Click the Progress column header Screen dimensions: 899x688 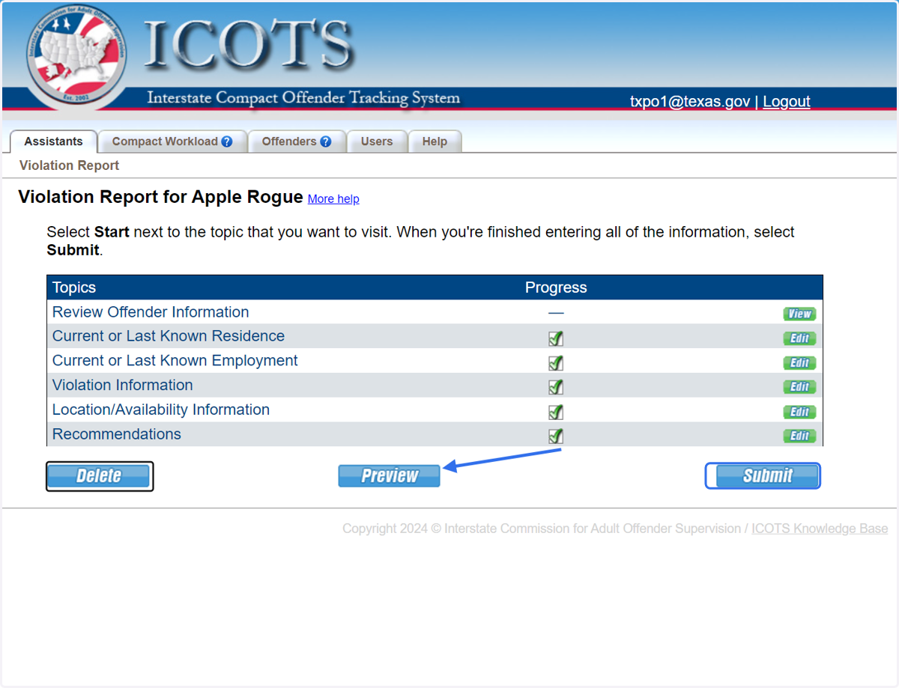click(x=556, y=288)
